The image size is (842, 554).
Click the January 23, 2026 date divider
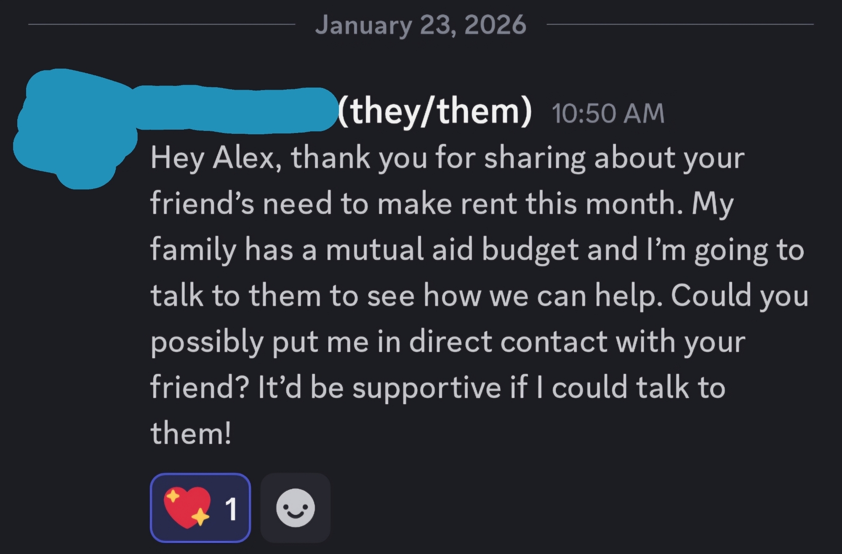421,25
